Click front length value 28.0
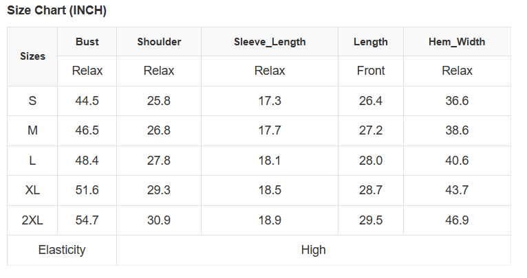527x278 pixels. click(371, 161)
